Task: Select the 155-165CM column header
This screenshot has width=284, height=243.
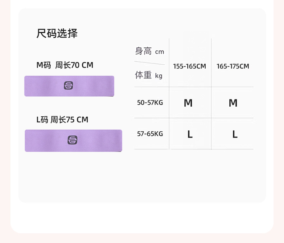Action: tap(189, 66)
